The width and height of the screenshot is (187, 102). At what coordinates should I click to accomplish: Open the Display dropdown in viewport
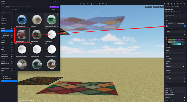(156, 7)
